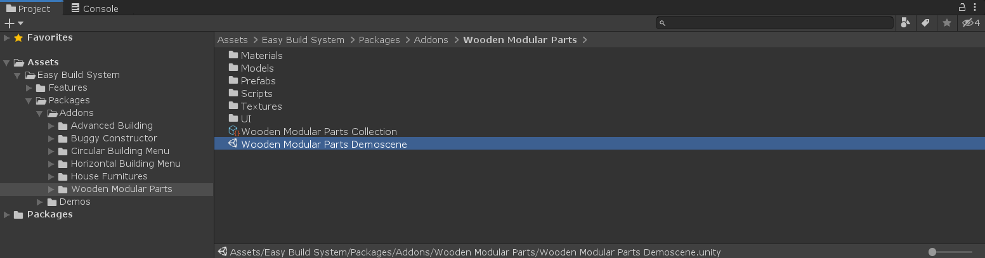Click the search by label tag icon
Screen dimensions: 985x258
925,23
